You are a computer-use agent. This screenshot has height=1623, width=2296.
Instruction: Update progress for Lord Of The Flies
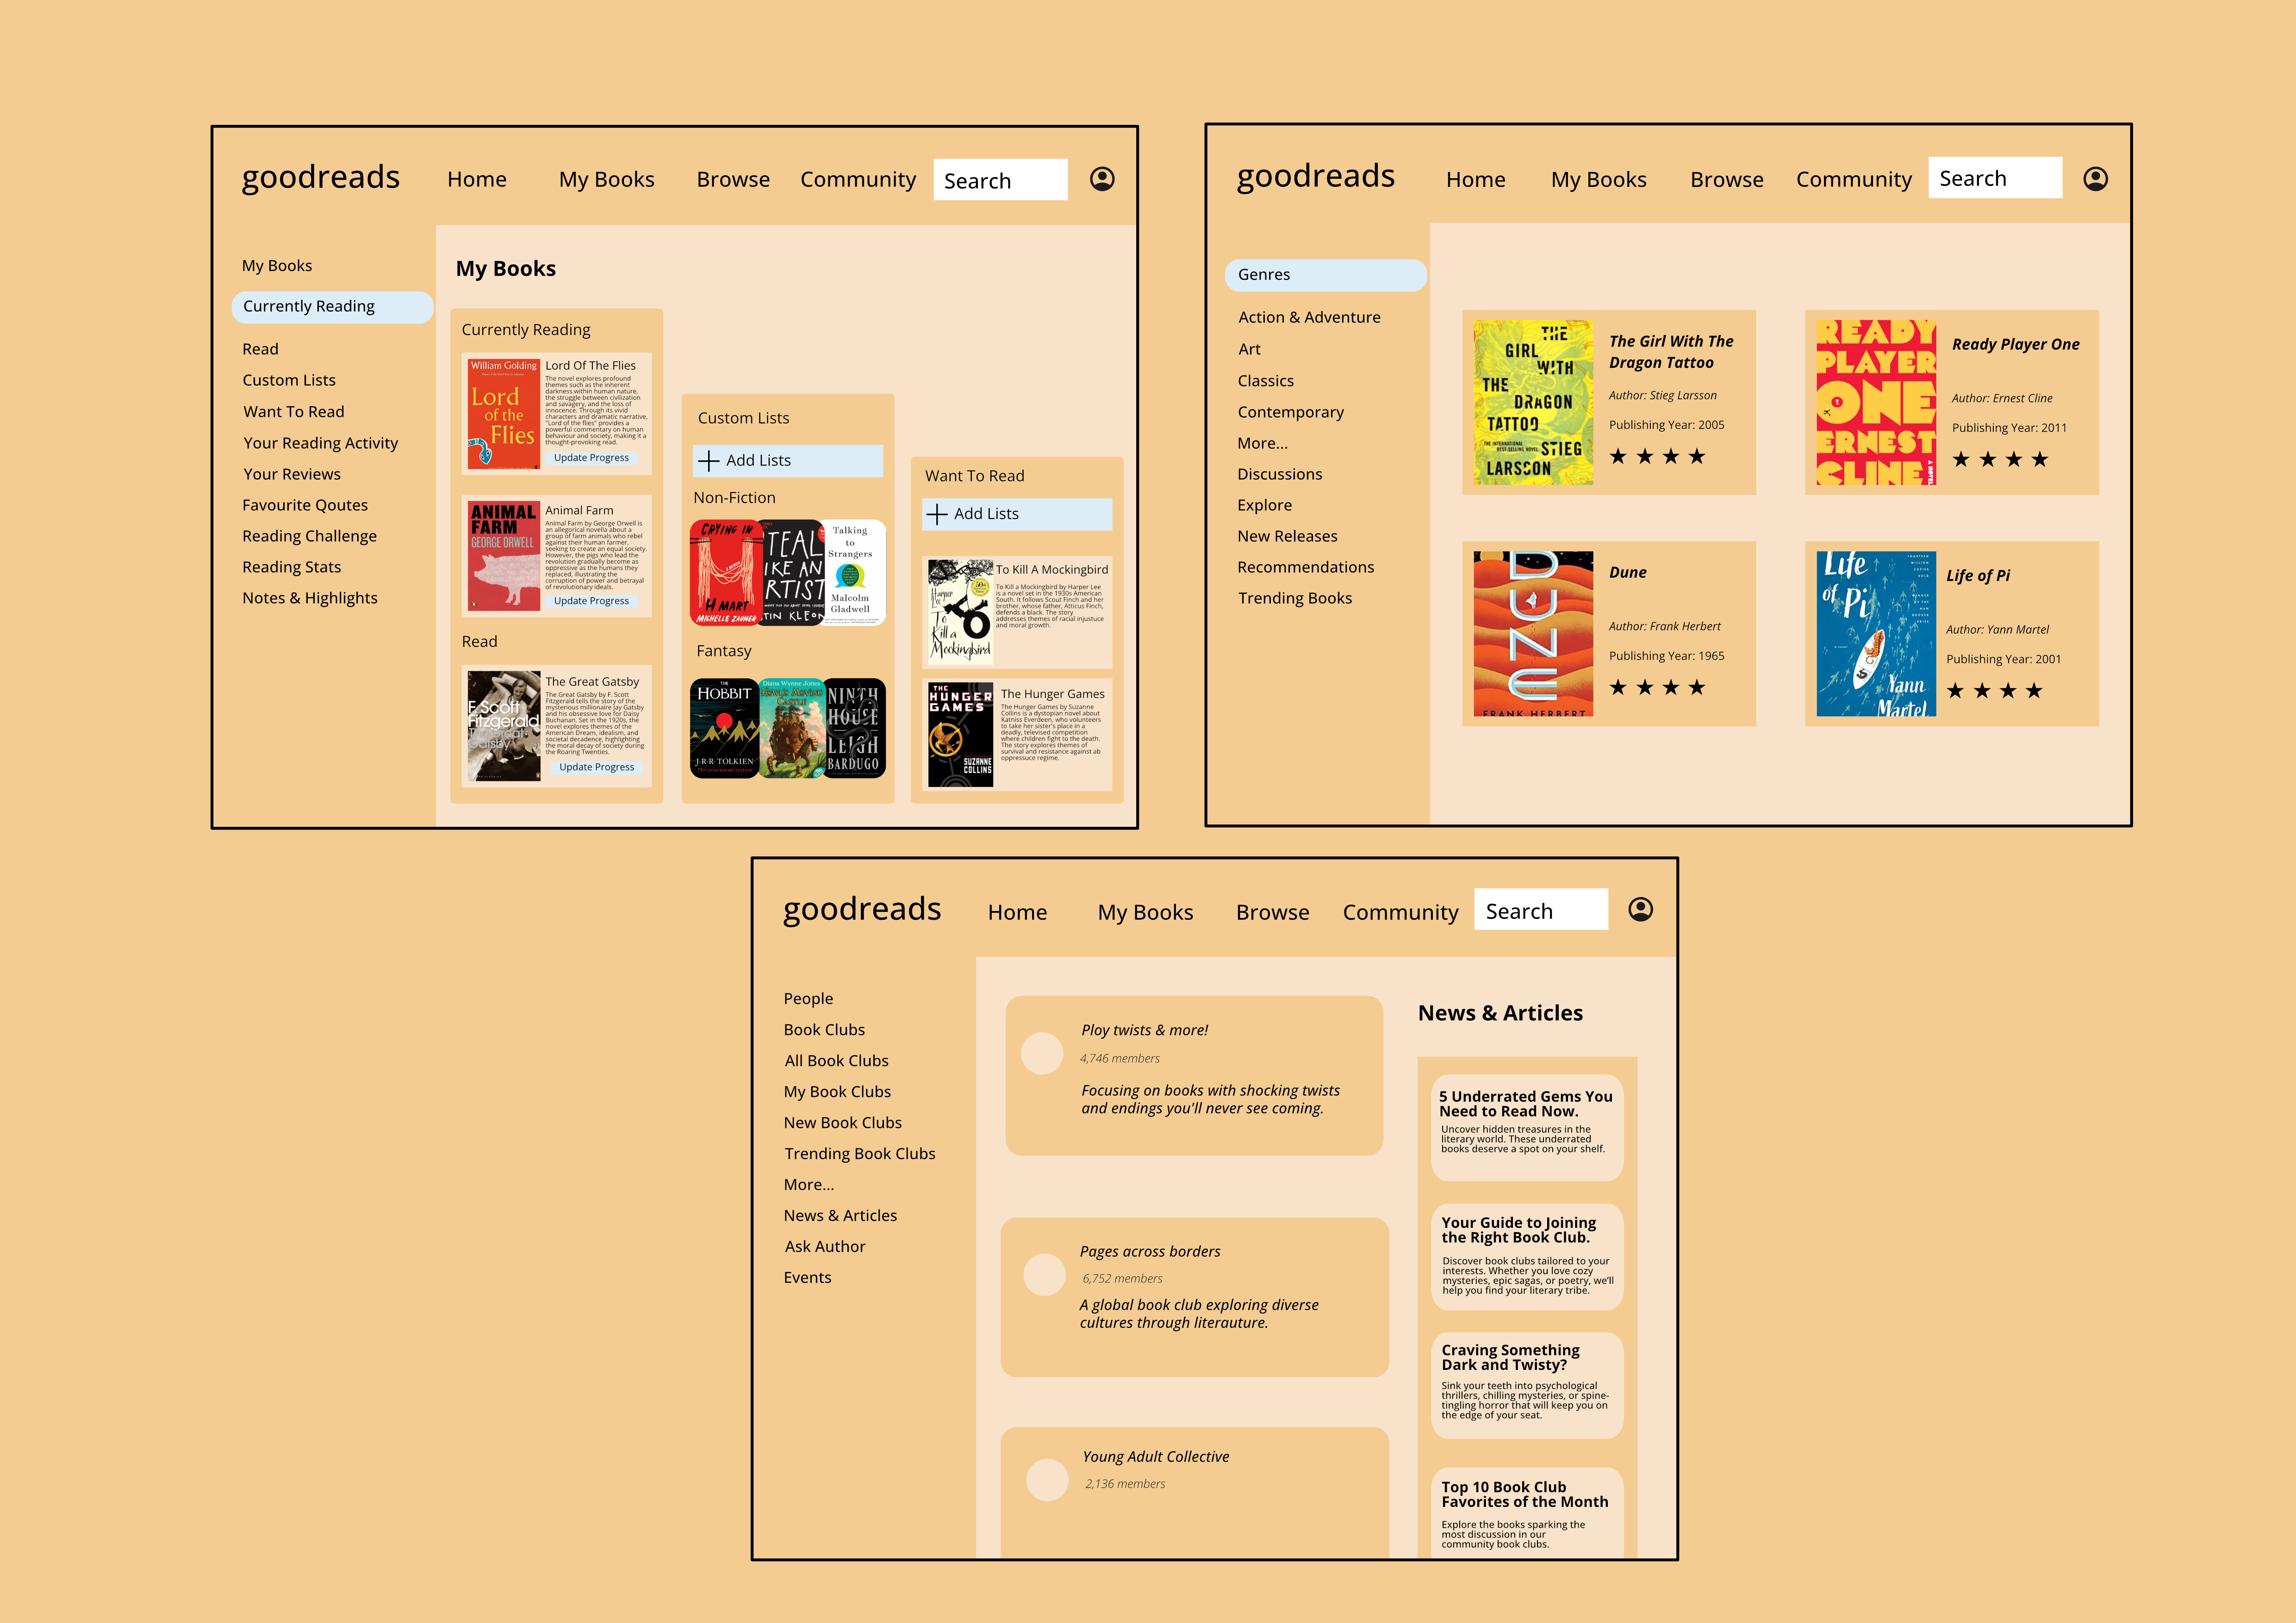pos(591,458)
